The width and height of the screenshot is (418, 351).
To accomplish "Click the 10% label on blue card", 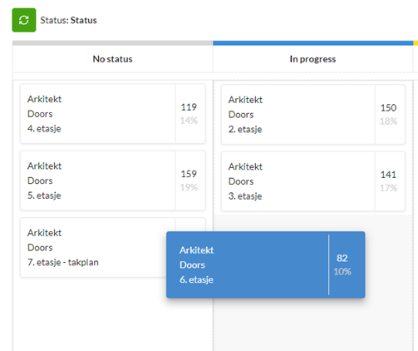I will tap(342, 271).
